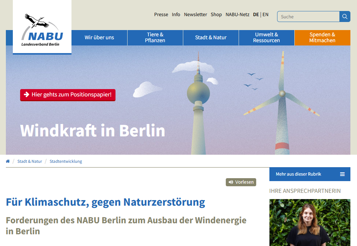Open the Newsletter link
357x246 pixels.
tap(195, 15)
